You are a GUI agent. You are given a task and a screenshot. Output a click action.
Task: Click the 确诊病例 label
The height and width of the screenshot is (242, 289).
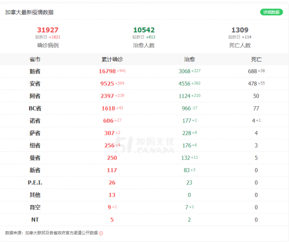48,45
